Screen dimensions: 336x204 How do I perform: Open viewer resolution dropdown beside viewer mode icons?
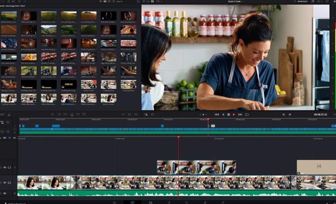[159, 2]
